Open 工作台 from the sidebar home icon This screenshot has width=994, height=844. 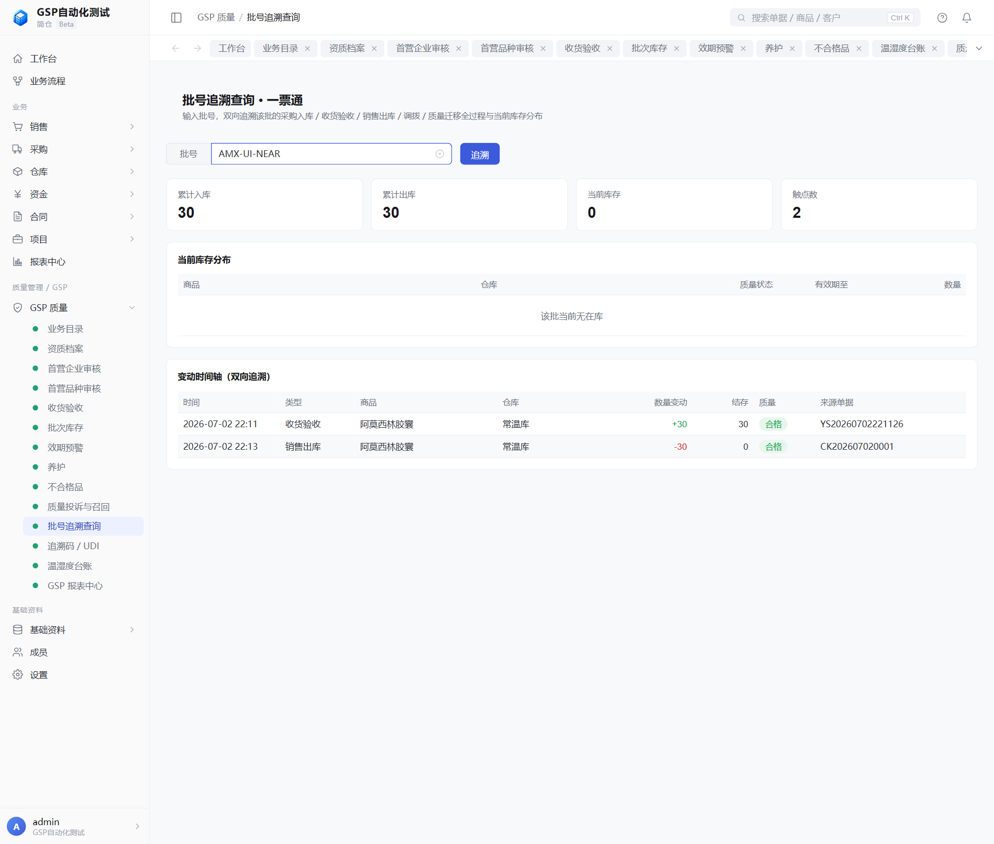18,59
